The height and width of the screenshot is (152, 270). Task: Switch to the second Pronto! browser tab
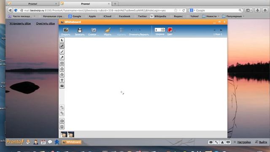click(85, 4)
